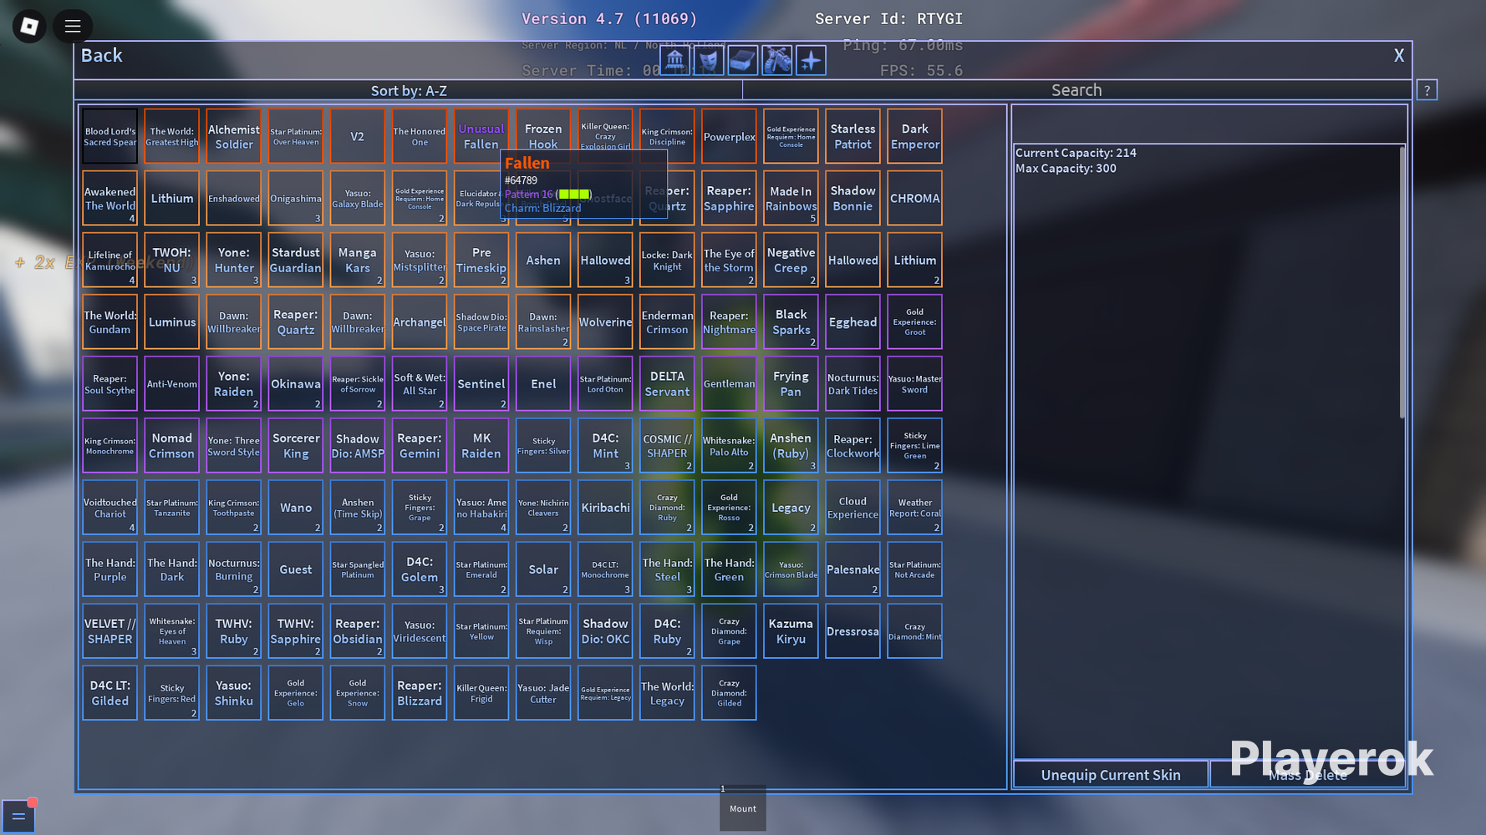Select Crazy Diamond: Gilded skin tile

tap(729, 692)
